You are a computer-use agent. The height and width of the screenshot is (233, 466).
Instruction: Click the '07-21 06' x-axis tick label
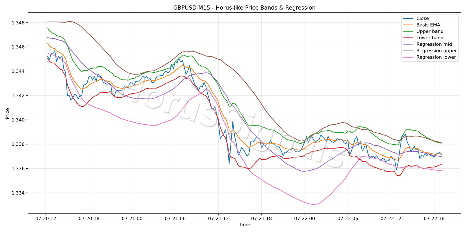click(x=175, y=218)
